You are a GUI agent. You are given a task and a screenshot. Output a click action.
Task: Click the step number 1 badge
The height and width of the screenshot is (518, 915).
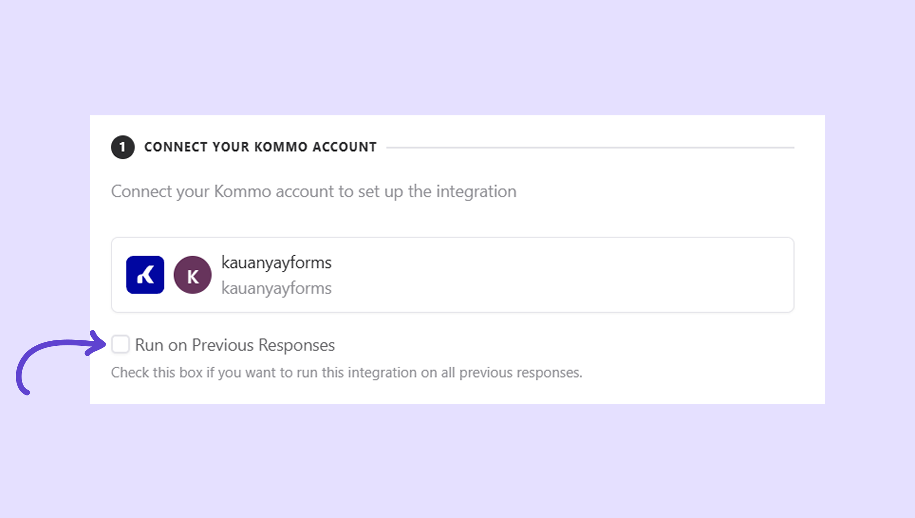coord(123,147)
